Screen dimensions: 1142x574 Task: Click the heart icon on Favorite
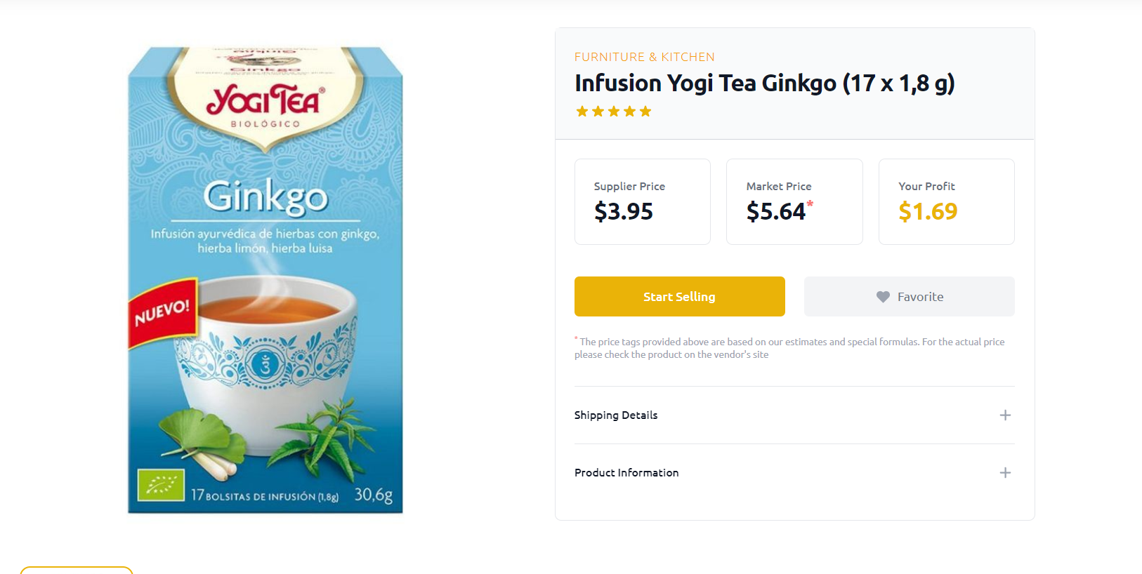tap(883, 297)
